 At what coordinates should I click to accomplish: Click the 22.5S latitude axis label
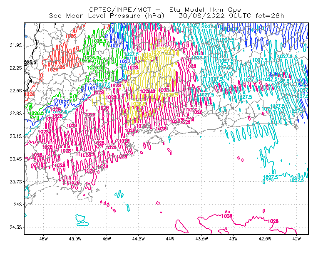click(x=16, y=91)
